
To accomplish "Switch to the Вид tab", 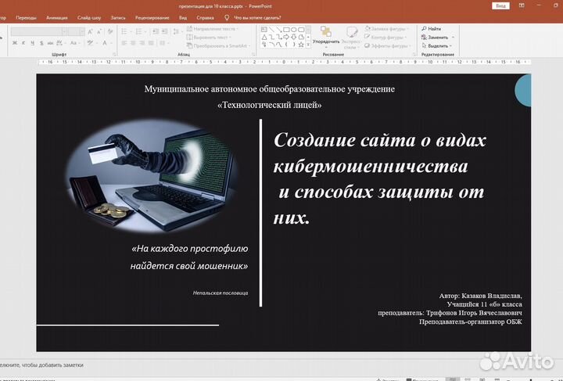I will click(x=183, y=17).
